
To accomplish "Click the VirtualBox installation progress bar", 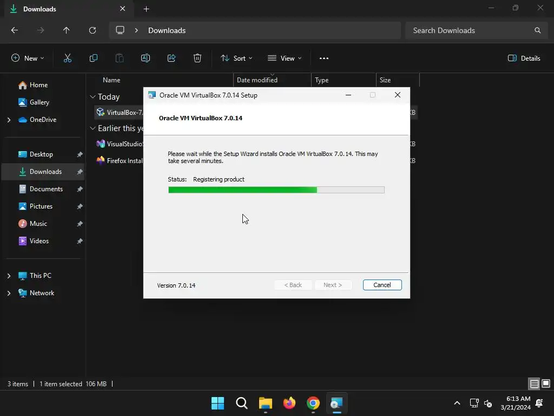I will 276,190.
